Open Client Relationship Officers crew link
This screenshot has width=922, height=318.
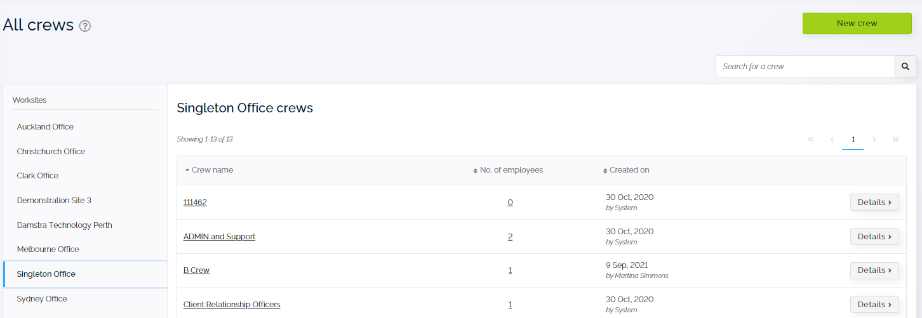point(232,305)
